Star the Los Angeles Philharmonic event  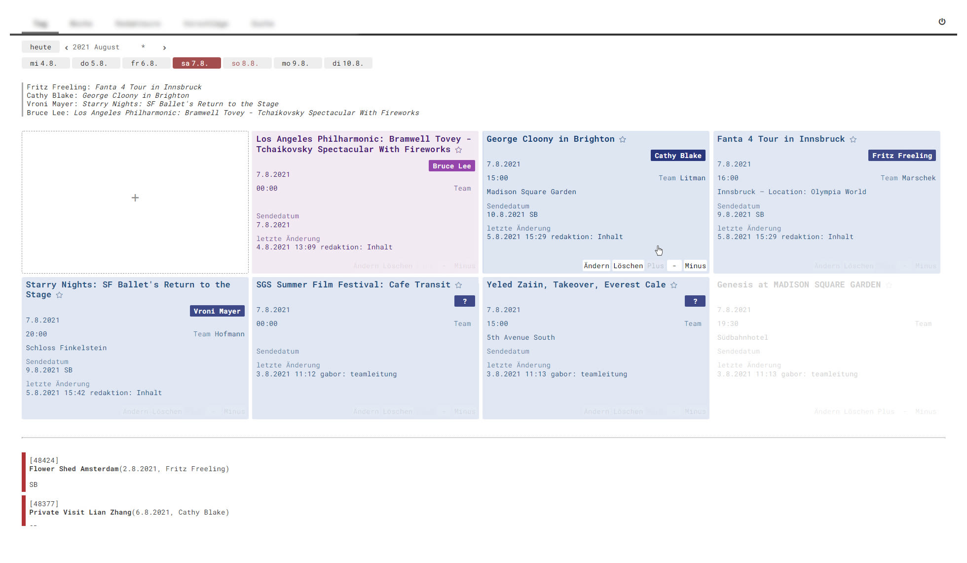pos(458,150)
